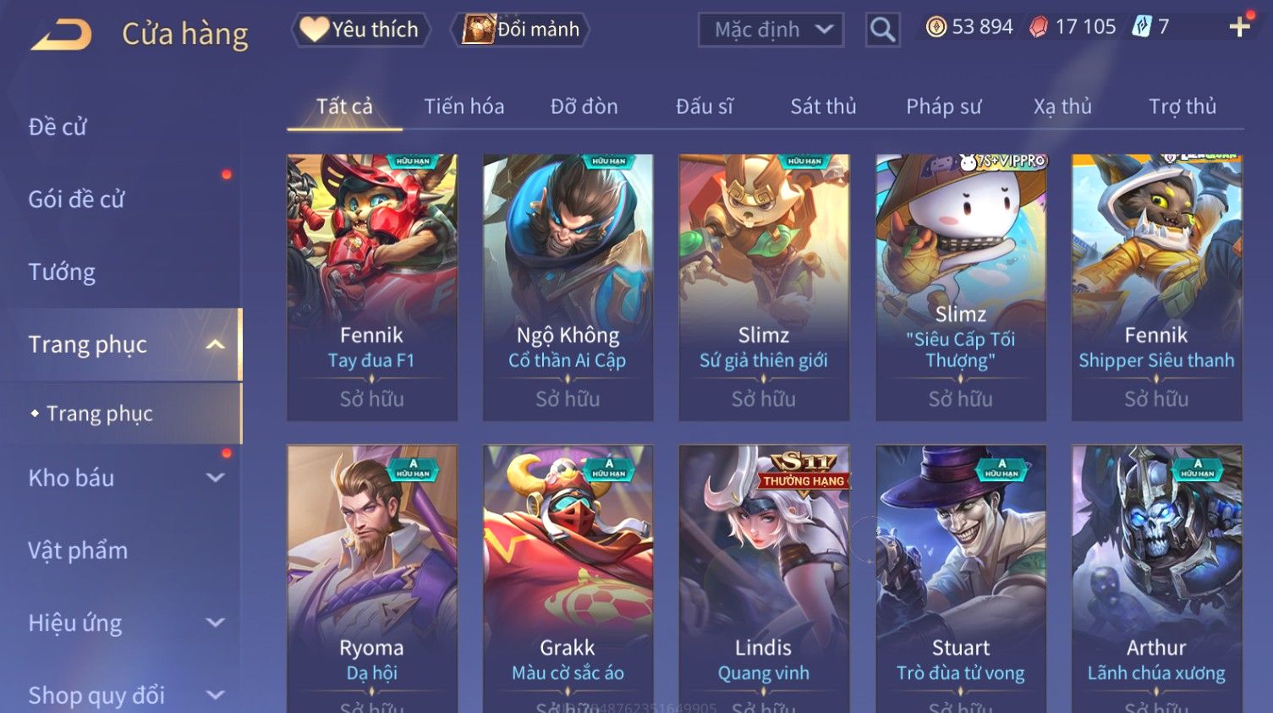Open Yêu thích heart favorites

tap(360, 30)
